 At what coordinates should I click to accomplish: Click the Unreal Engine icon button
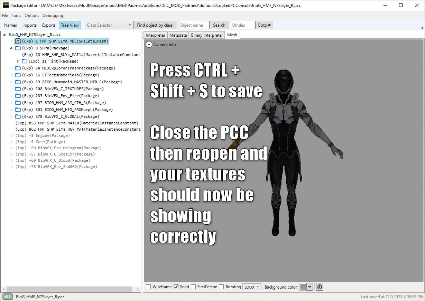coord(320,287)
